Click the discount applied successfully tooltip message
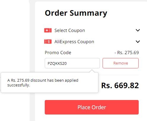The height and width of the screenshot is (121, 147). (x=43, y=83)
